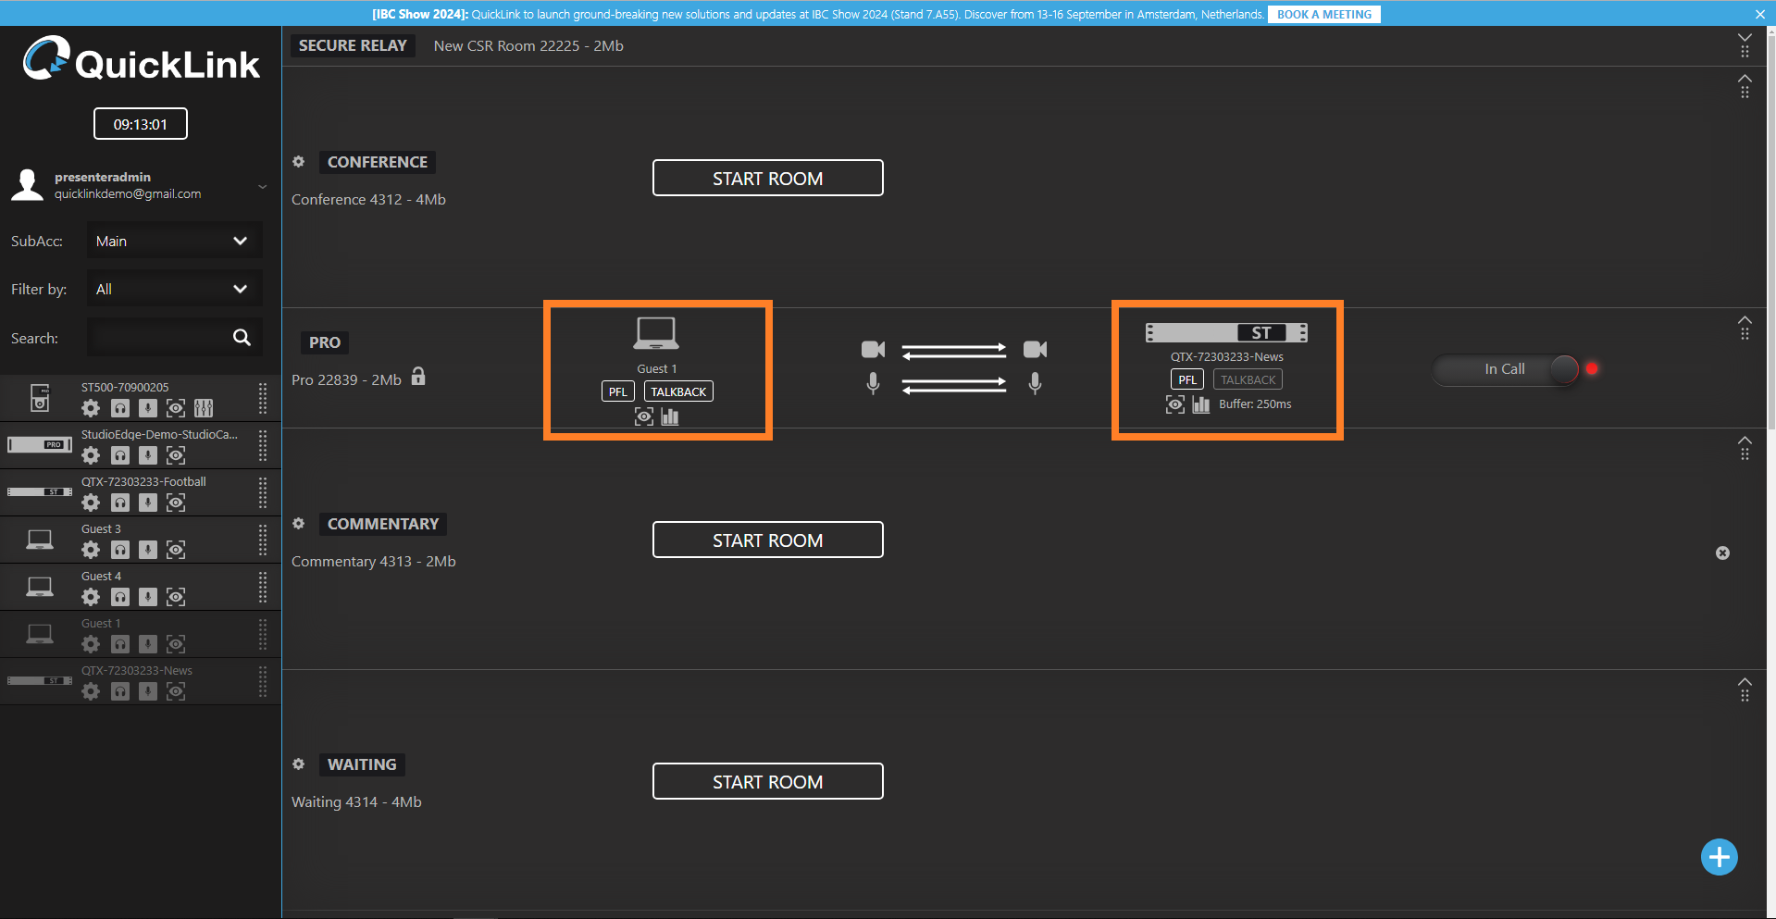Enable TALKBACK for Guest 1
Viewport: 1776px width, 919px height.
(x=678, y=391)
